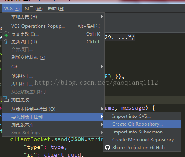This screenshot has height=157, width=185.
Task: Open the 窗口 (W) menu
Action: tap(34, 9)
